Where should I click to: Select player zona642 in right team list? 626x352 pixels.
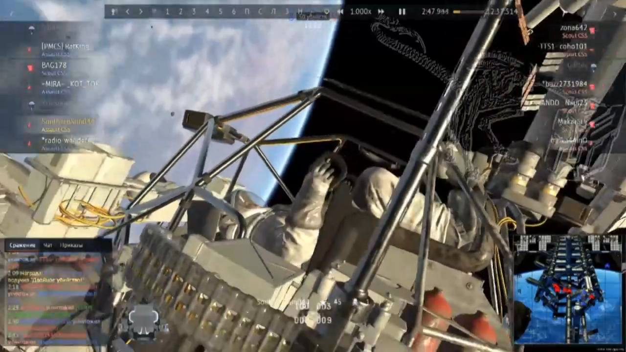point(574,28)
